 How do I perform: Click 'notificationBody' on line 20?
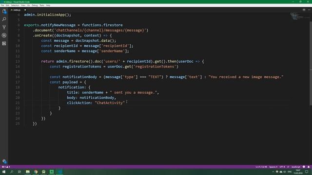(97, 98)
